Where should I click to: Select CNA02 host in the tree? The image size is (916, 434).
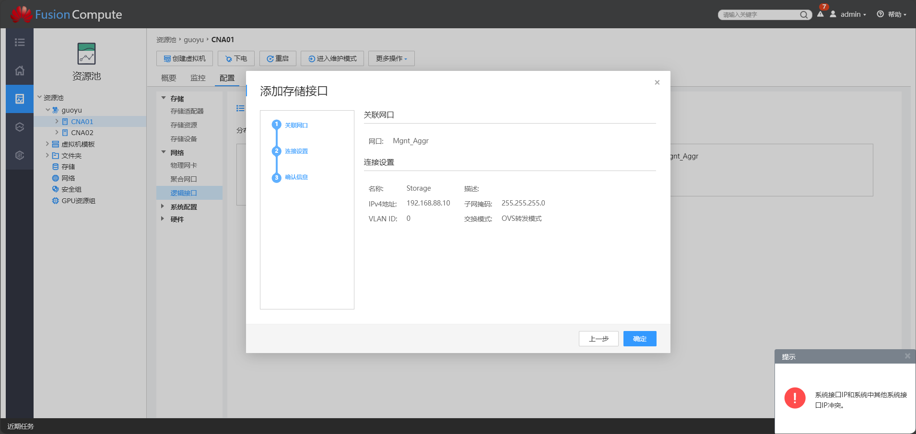click(x=82, y=133)
